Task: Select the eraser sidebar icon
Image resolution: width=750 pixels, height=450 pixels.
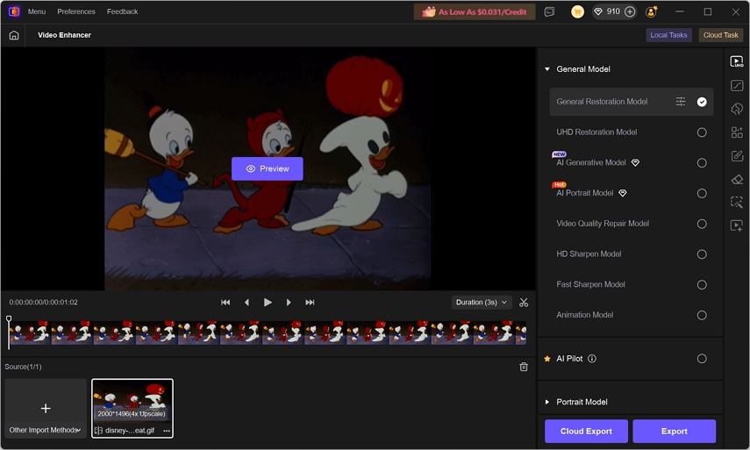Action: (737, 179)
